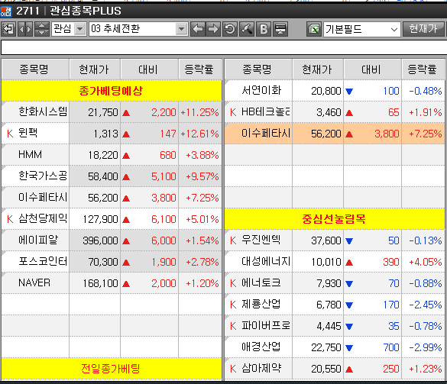Select the 우진엔텍 stock row
447x384 pixels.
tap(335, 240)
